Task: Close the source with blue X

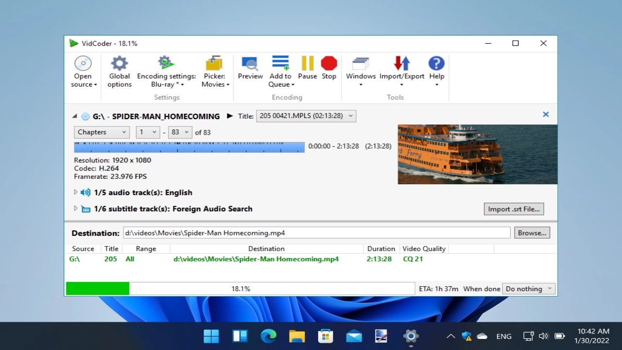Action: click(546, 114)
